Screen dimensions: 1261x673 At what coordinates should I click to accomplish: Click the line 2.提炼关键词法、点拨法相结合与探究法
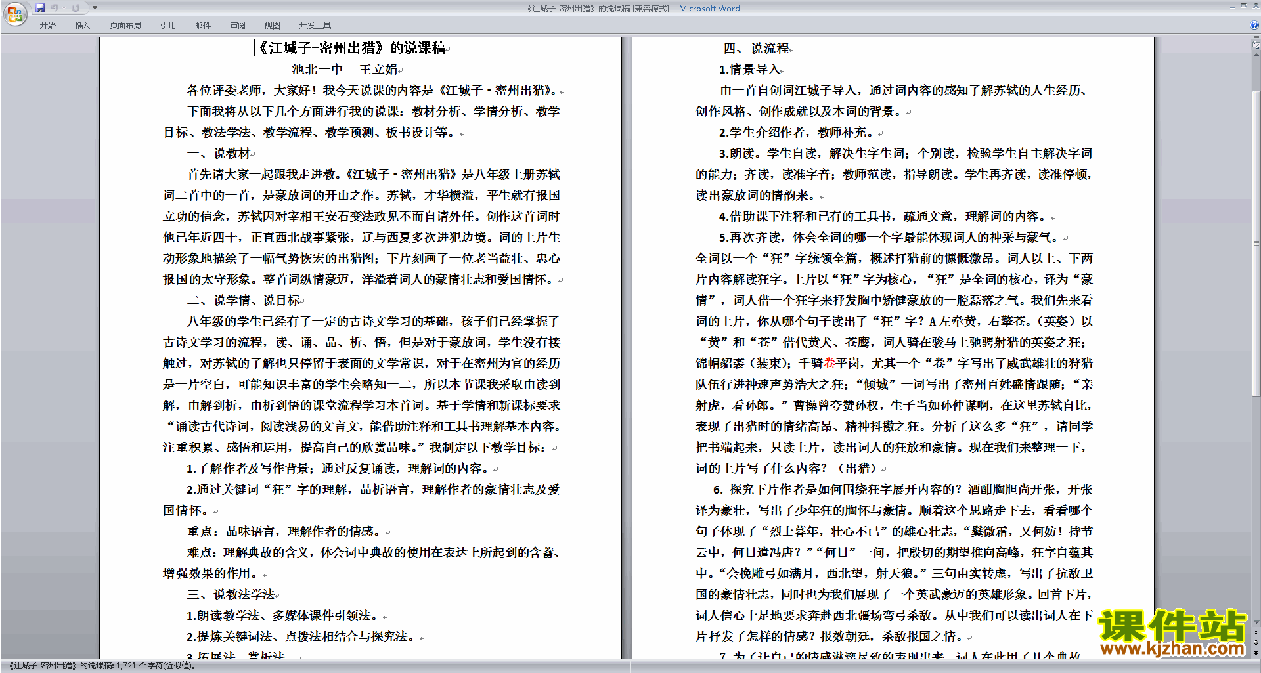[301, 636]
